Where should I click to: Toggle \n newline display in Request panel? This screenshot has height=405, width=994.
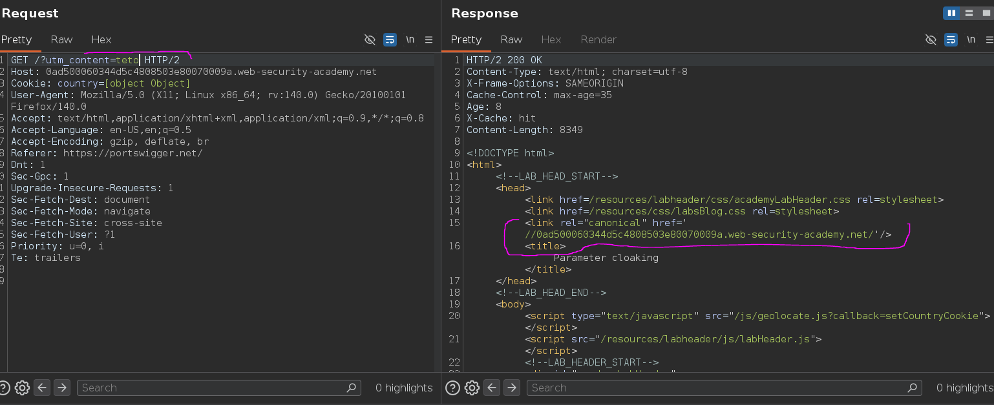(410, 39)
